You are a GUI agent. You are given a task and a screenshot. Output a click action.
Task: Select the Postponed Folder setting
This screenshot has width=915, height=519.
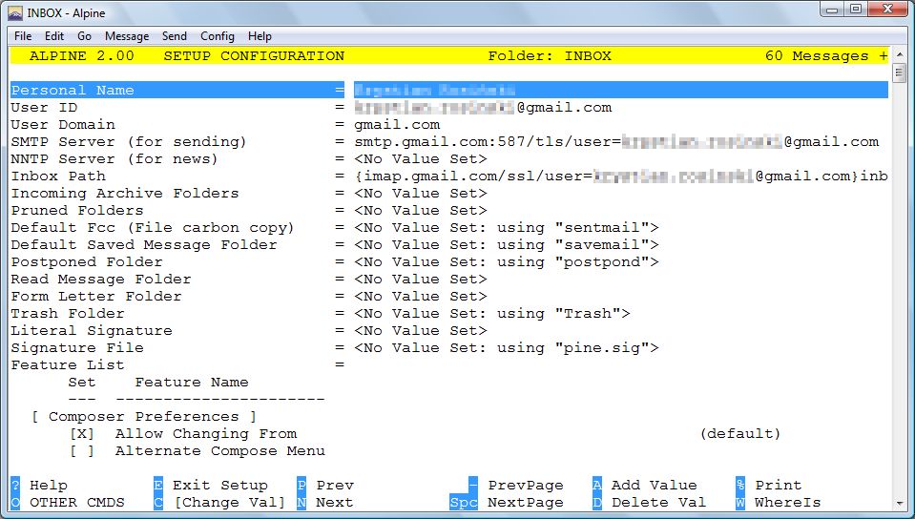pos(87,261)
